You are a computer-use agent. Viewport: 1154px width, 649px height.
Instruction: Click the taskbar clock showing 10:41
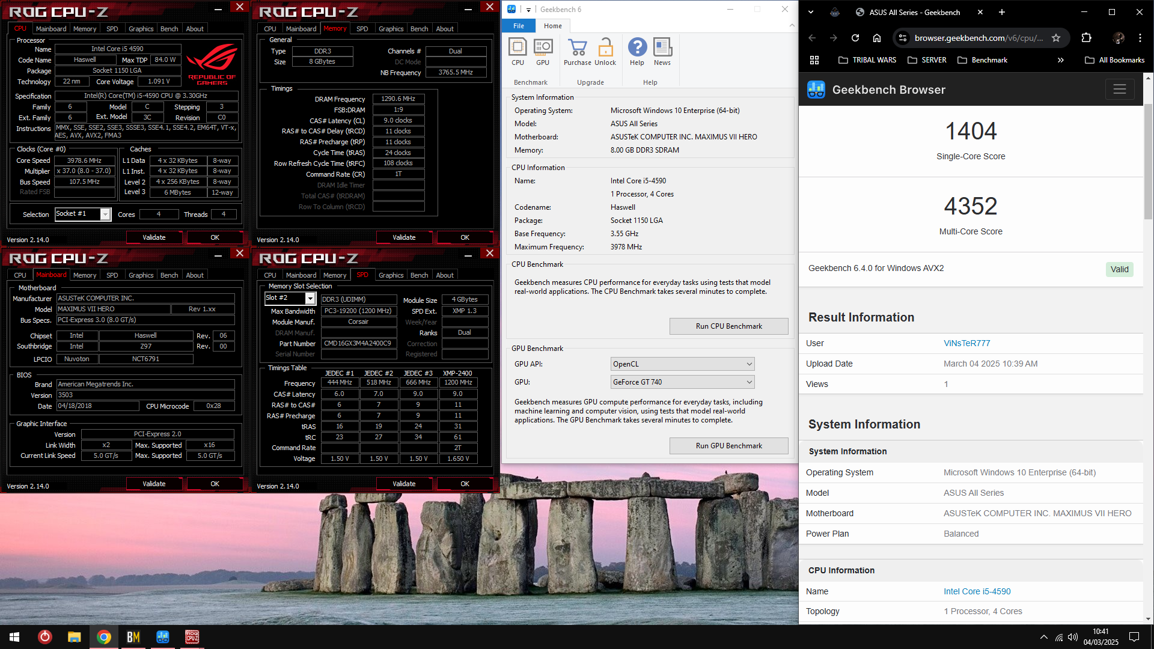point(1101,637)
